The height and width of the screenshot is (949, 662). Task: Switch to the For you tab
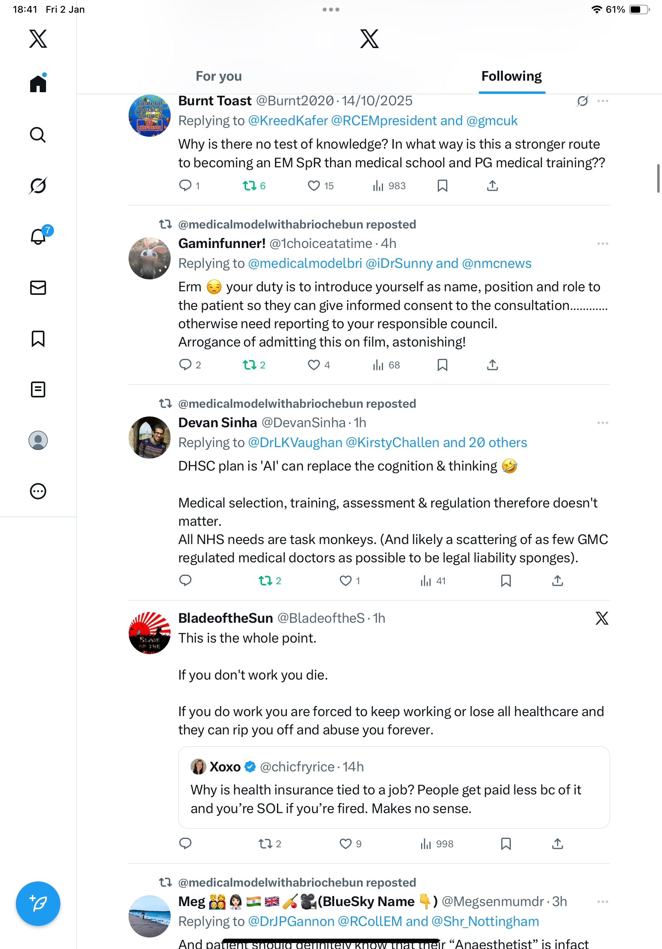(x=219, y=76)
